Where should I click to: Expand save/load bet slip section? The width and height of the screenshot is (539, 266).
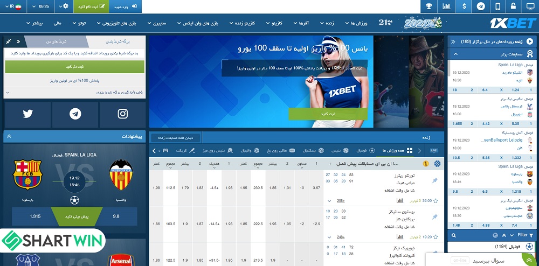coord(75,92)
